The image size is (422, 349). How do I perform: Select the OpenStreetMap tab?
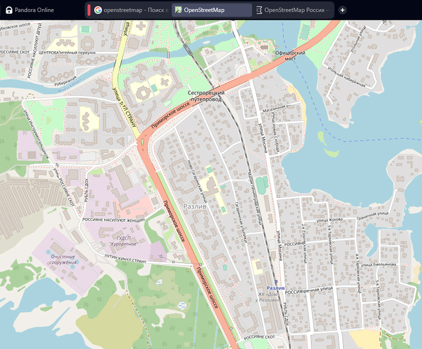pos(212,10)
